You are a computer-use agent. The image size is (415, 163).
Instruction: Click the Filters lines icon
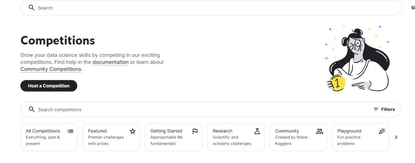pos(376,109)
